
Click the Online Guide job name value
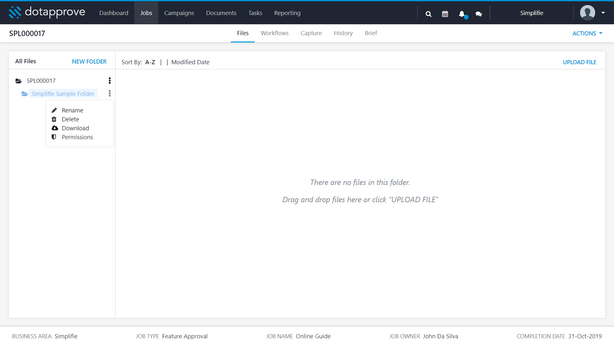[x=313, y=336]
